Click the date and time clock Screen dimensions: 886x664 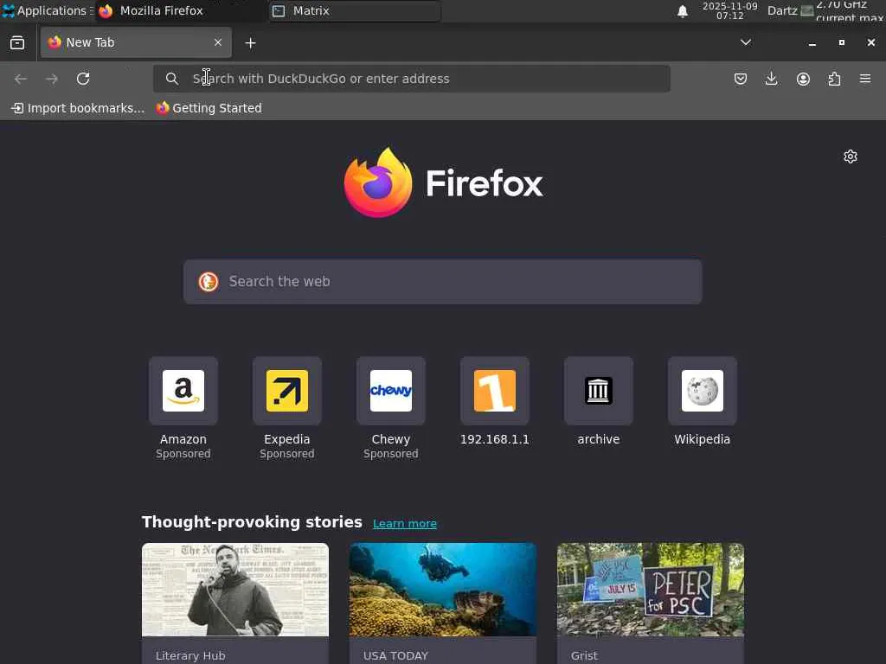click(x=729, y=10)
